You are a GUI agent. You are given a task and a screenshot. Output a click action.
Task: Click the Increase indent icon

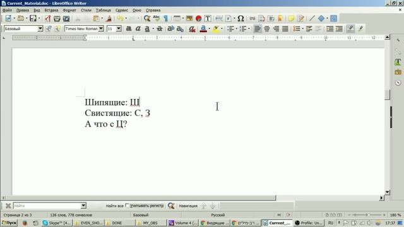click(330, 28)
